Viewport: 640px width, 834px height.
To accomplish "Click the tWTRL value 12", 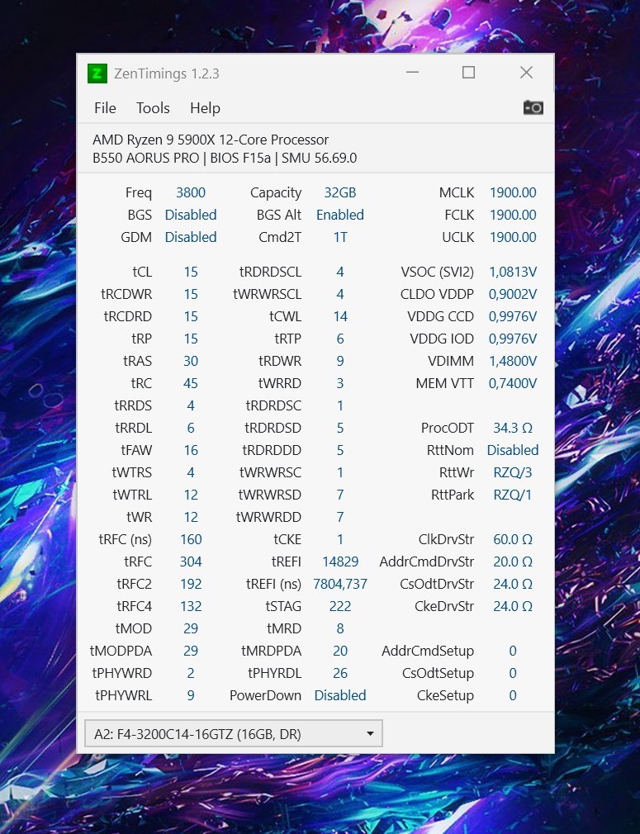I will (x=191, y=495).
